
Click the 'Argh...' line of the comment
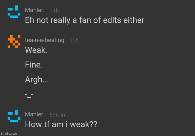pyautogui.click(x=37, y=81)
